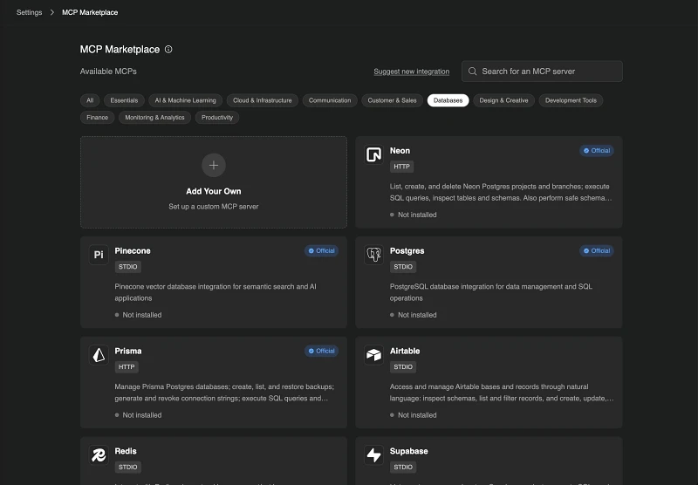The width and height of the screenshot is (698, 485).
Task: Filter by Cloud & Infrastructure
Action: pyautogui.click(x=263, y=100)
